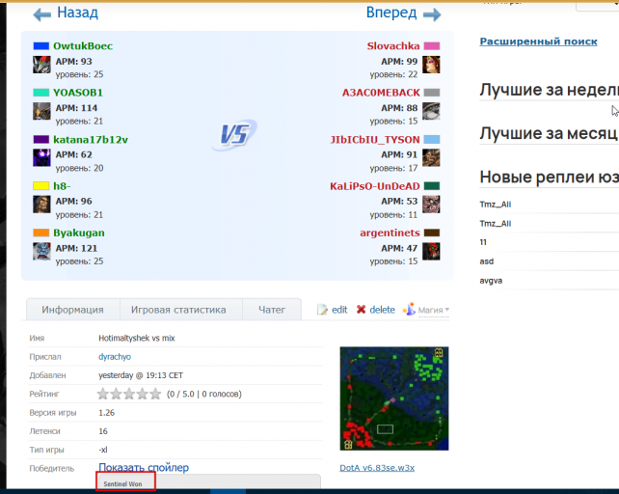Open player name OwtukBoec

(x=83, y=46)
